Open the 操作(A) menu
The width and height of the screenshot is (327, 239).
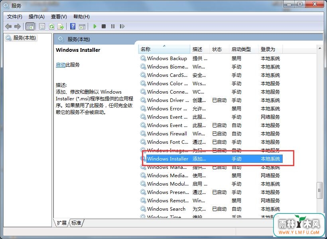point(37,17)
